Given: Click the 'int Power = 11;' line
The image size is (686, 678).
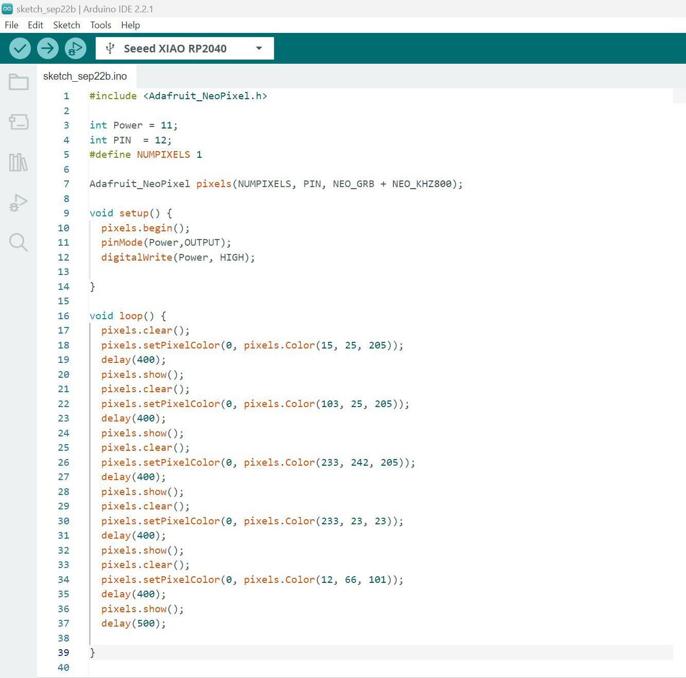Looking at the screenshot, I should point(134,125).
